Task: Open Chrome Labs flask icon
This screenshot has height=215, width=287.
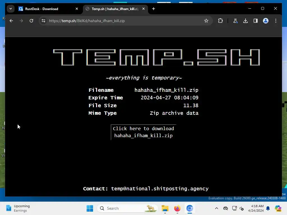Action: click(x=235, y=21)
